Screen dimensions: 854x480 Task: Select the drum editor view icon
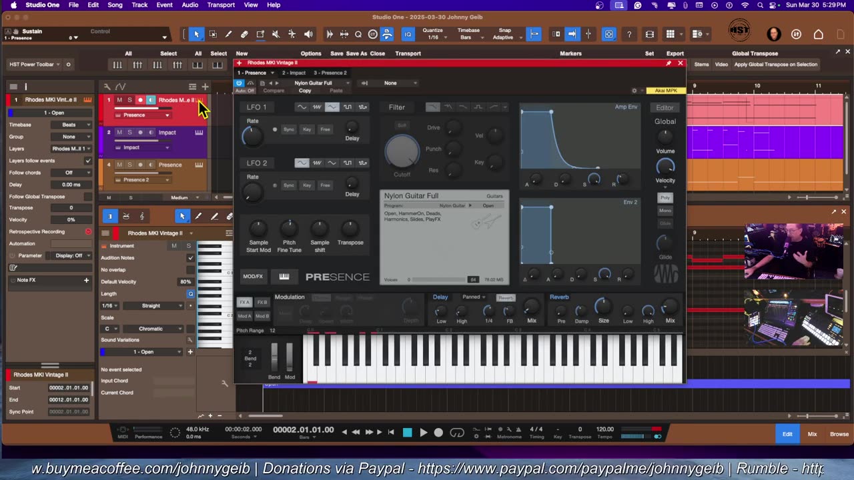point(125,216)
